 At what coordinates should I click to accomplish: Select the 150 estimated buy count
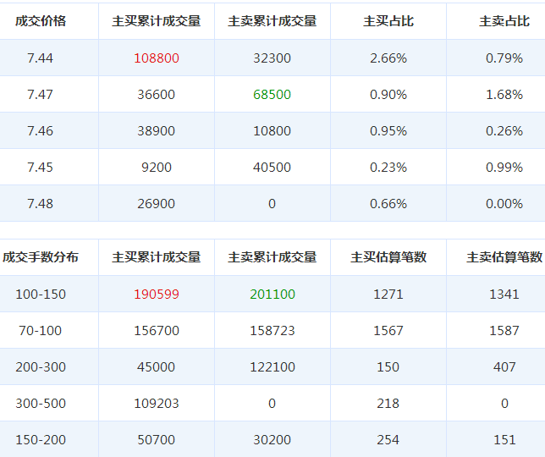(x=388, y=367)
